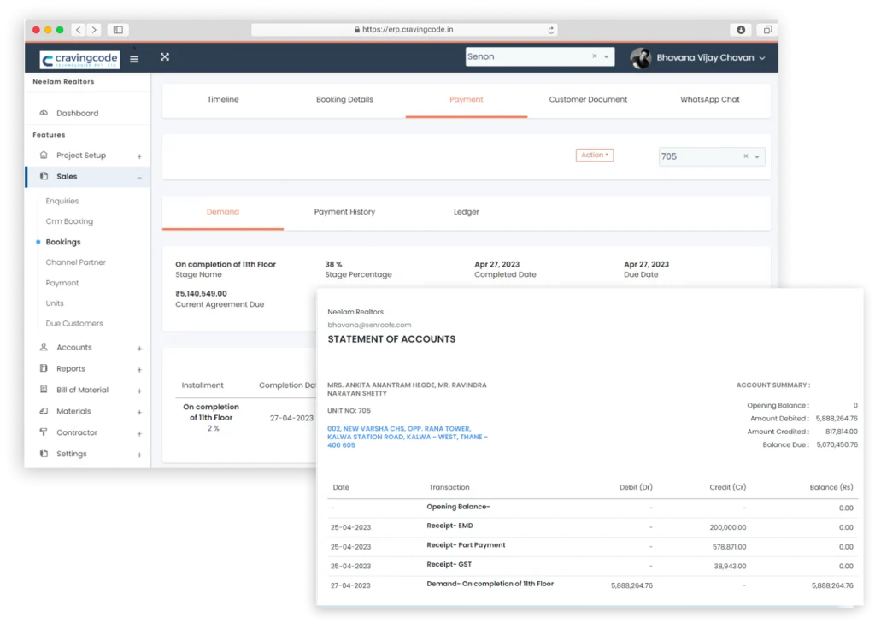Image resolution: width=875 pixels, height=623 pixels.
Task: Open the WhatsApp Chat tab
Action: (709, 100)
